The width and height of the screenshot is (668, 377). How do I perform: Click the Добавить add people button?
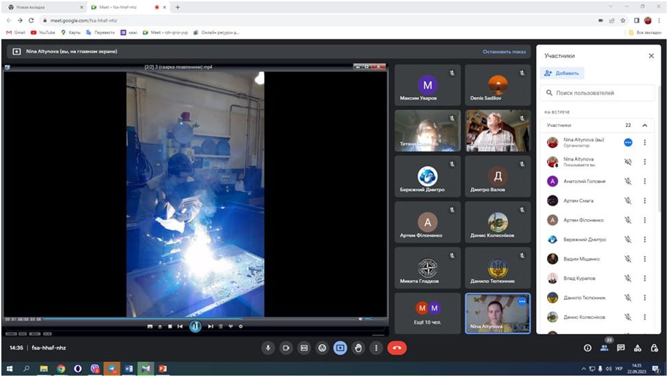[x=562, y=73]
